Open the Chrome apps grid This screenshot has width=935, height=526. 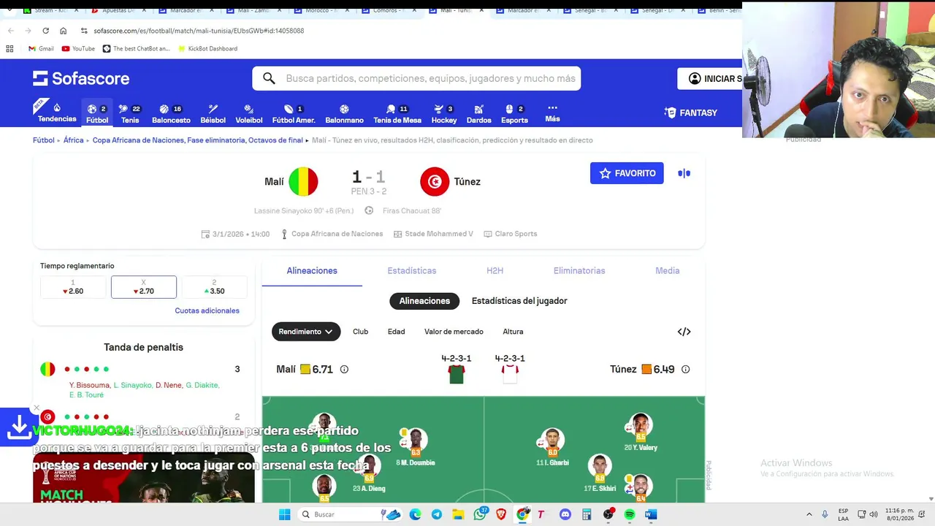tap(9, 48)
